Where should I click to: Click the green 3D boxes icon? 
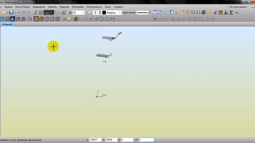(64, 12)
